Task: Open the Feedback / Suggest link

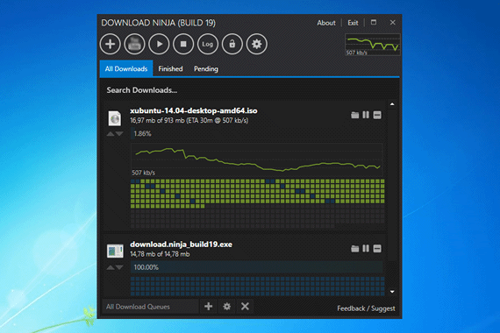Action: click(x=366, y=308)
